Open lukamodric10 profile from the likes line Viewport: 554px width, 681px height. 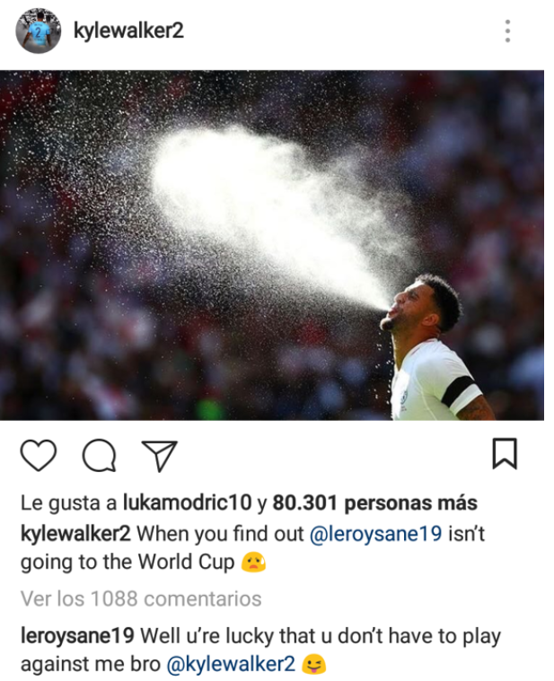pyautogui.click(x=188, y=503)
